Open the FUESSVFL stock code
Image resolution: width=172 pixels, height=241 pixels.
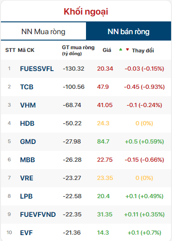tap(37, 68)
